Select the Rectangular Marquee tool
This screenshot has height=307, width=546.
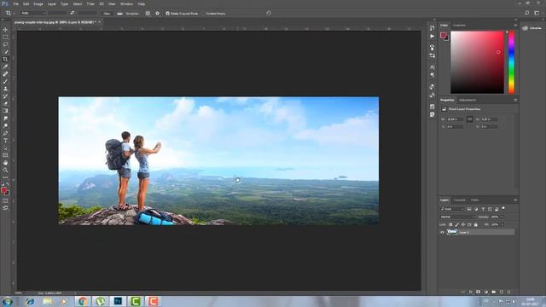click(5, 37)
